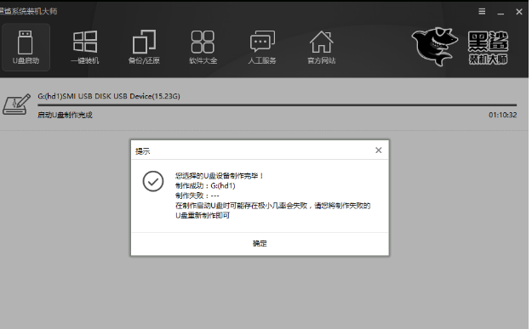Click the window title 黑鲨系统装机大师
The width and height of the screenshot is (532, 329).
click(x=28, y=11)
